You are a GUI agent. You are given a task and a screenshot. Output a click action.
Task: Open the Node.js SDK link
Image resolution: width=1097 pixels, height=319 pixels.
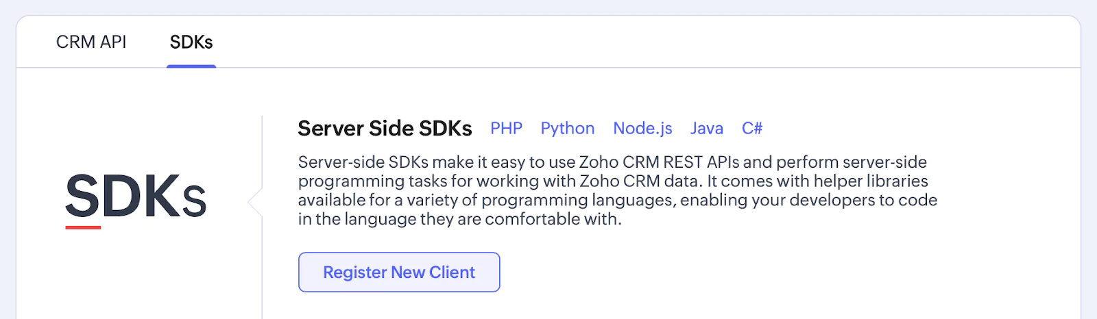642,129
